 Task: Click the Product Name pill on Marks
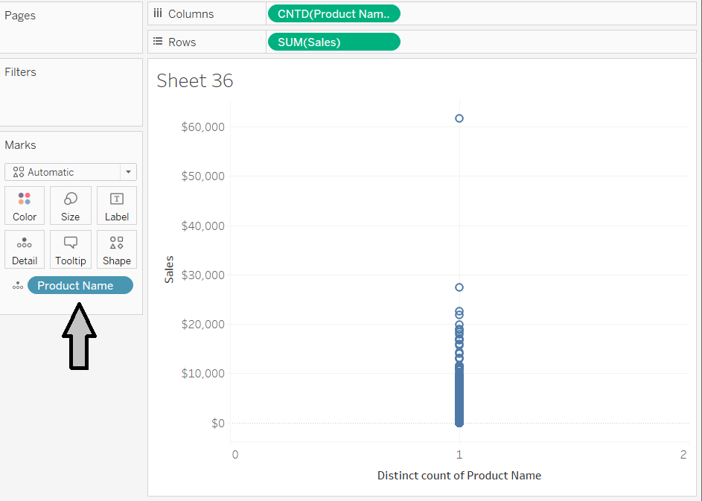(80, 286)
